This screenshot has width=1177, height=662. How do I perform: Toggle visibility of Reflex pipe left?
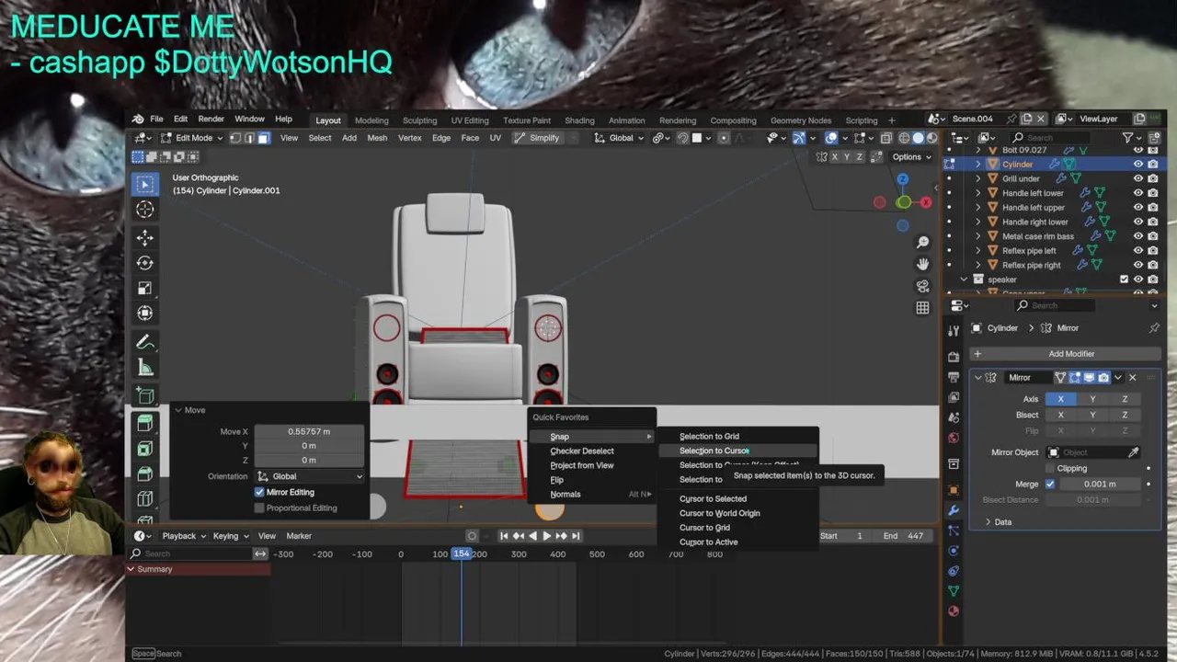point(1137,250)
